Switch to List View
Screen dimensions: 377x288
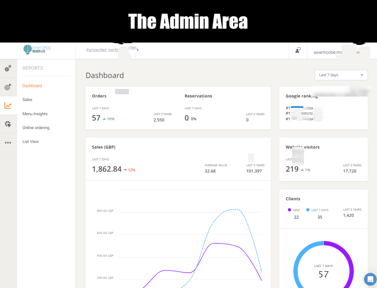click(x=30, y=141)
